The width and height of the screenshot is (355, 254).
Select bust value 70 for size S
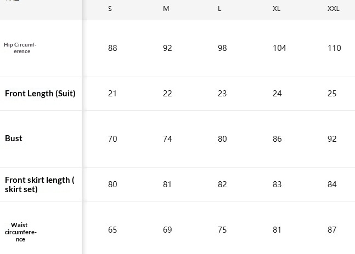112,139
